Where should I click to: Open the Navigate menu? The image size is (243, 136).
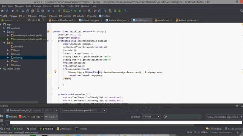click(19, 6)
